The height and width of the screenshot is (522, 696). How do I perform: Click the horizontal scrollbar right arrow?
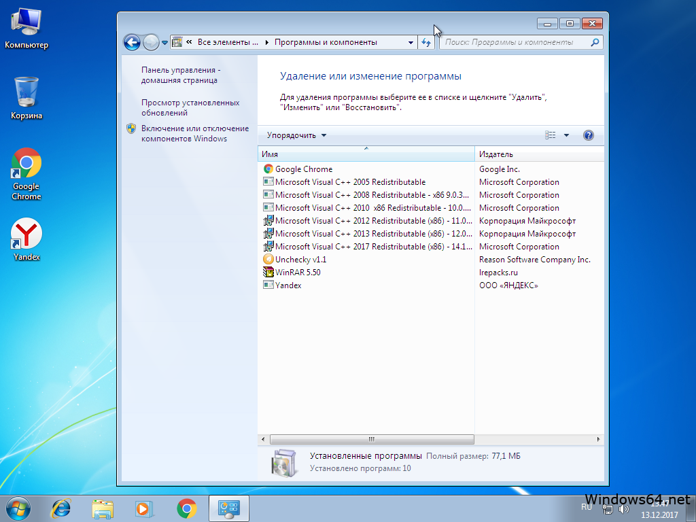598,440
